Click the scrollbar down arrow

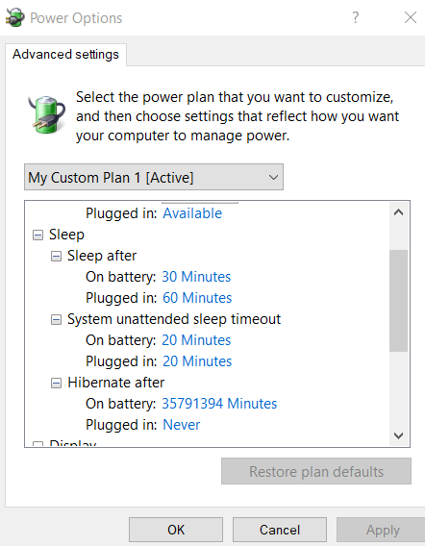[398, 435]
